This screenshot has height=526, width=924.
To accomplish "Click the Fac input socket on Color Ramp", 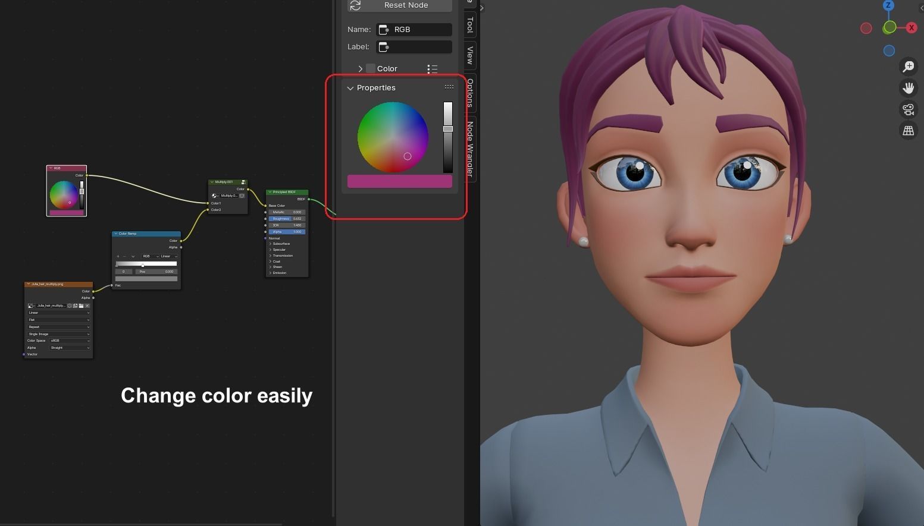I will pyautogui.click(x=112, y=285).
